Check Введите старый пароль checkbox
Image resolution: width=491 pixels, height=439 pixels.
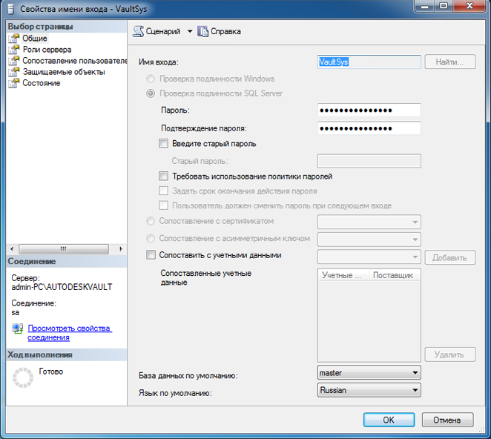click(x=163, y=143)
